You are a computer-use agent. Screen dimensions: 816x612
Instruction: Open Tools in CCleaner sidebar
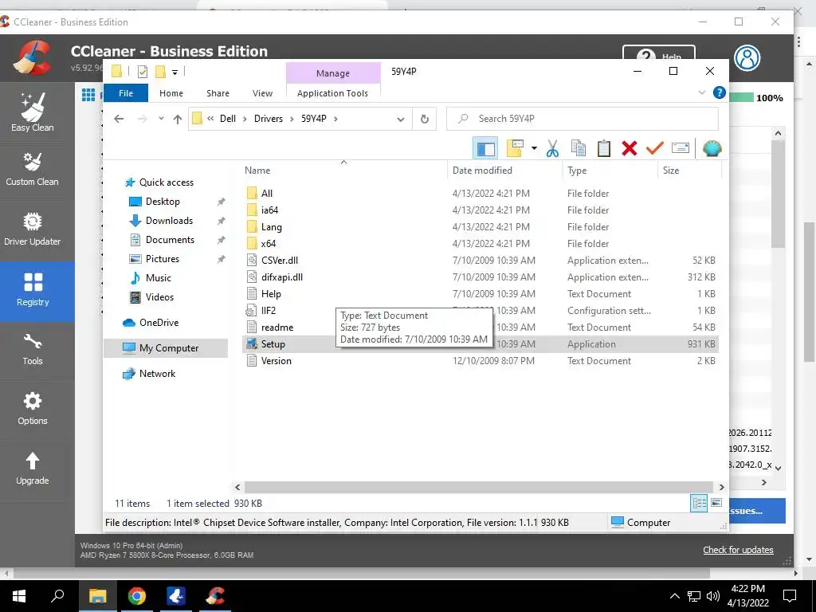(32, 349)
